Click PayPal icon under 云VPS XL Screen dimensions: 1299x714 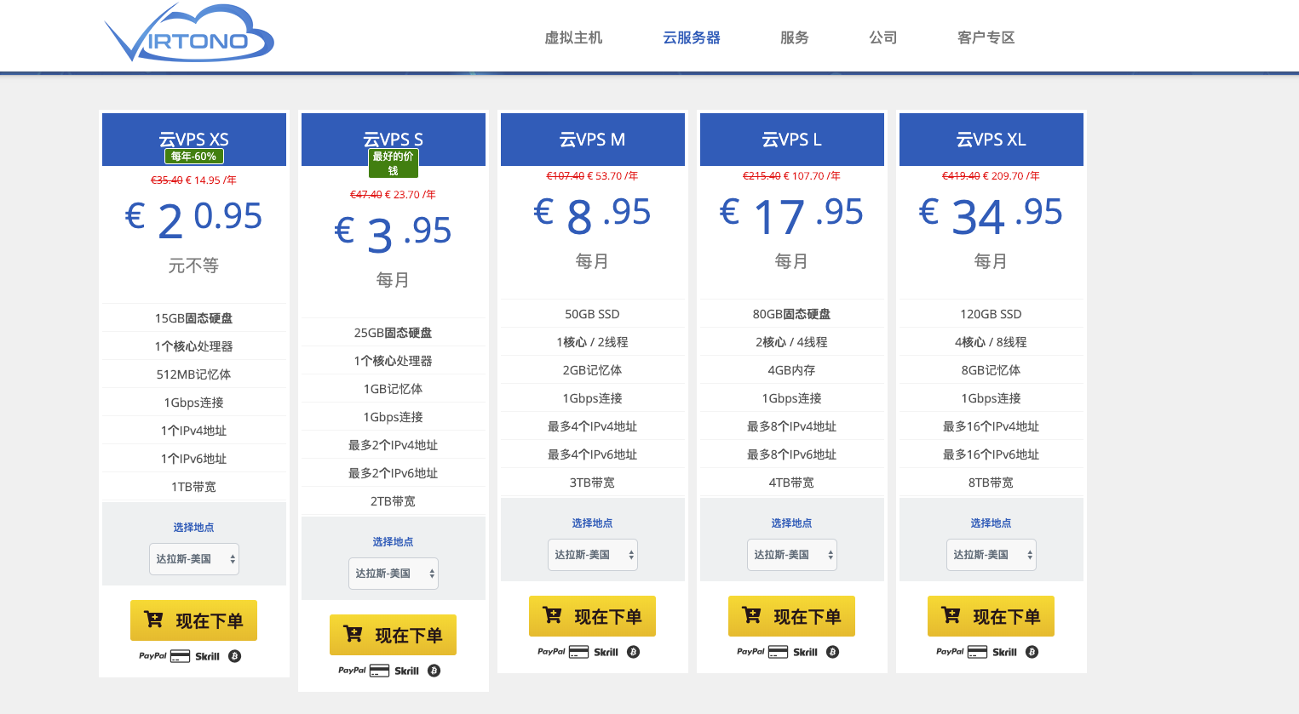click(950, 652)
